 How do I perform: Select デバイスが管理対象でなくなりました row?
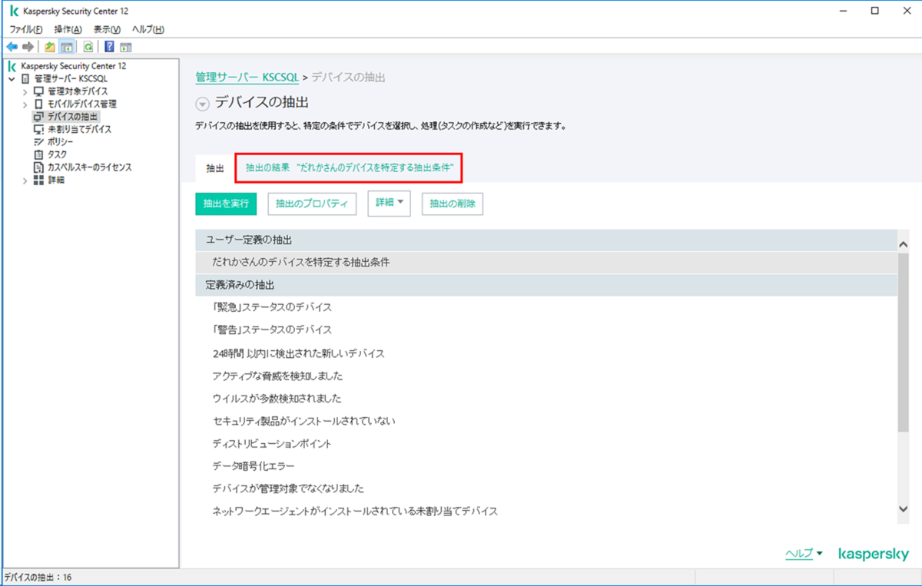point(546,488)
